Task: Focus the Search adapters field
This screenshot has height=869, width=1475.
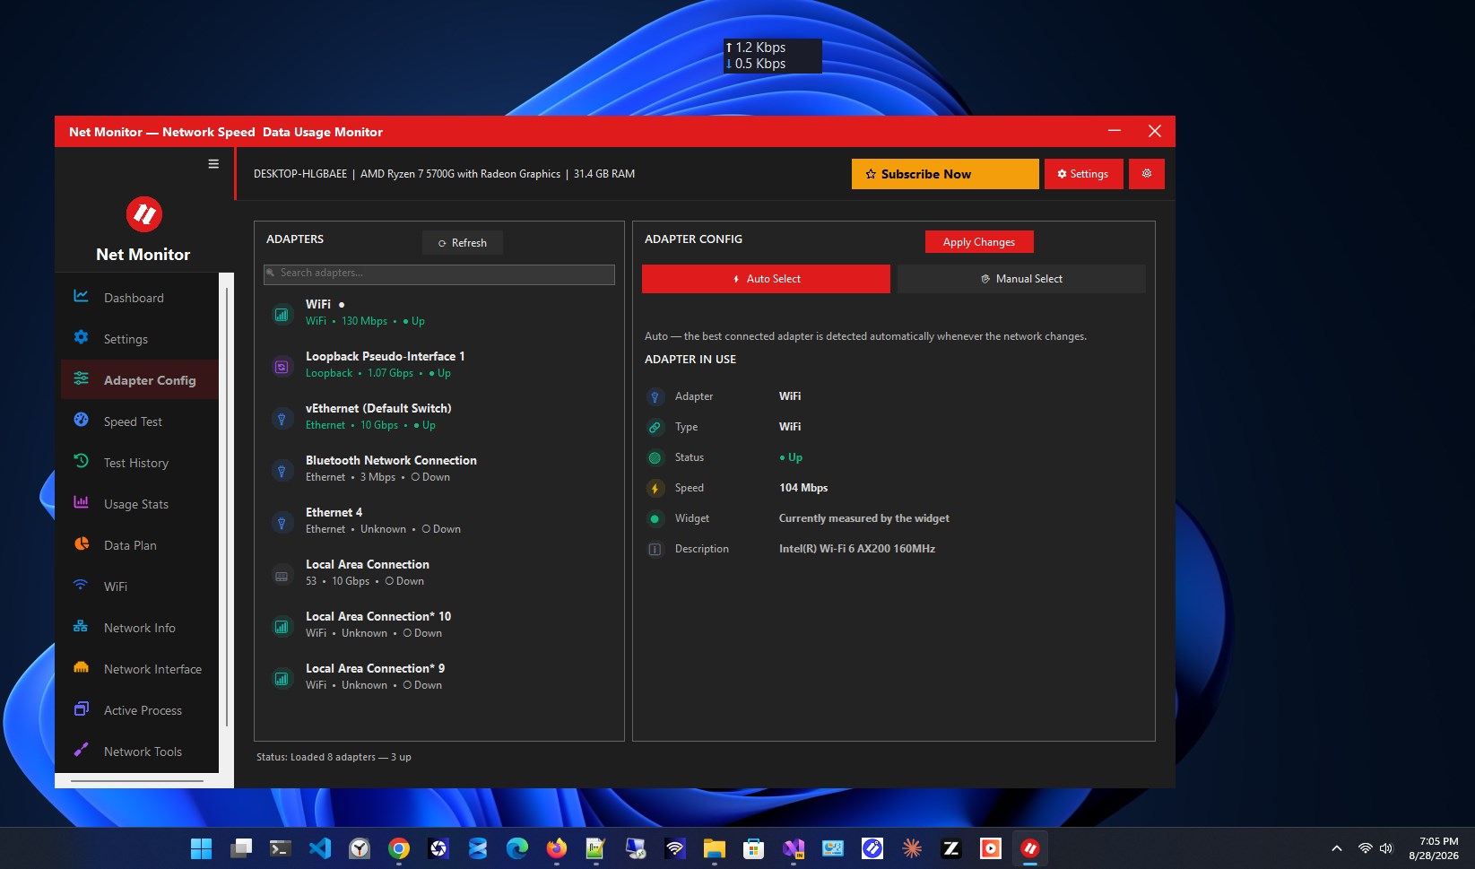Action: coord(439,274)
